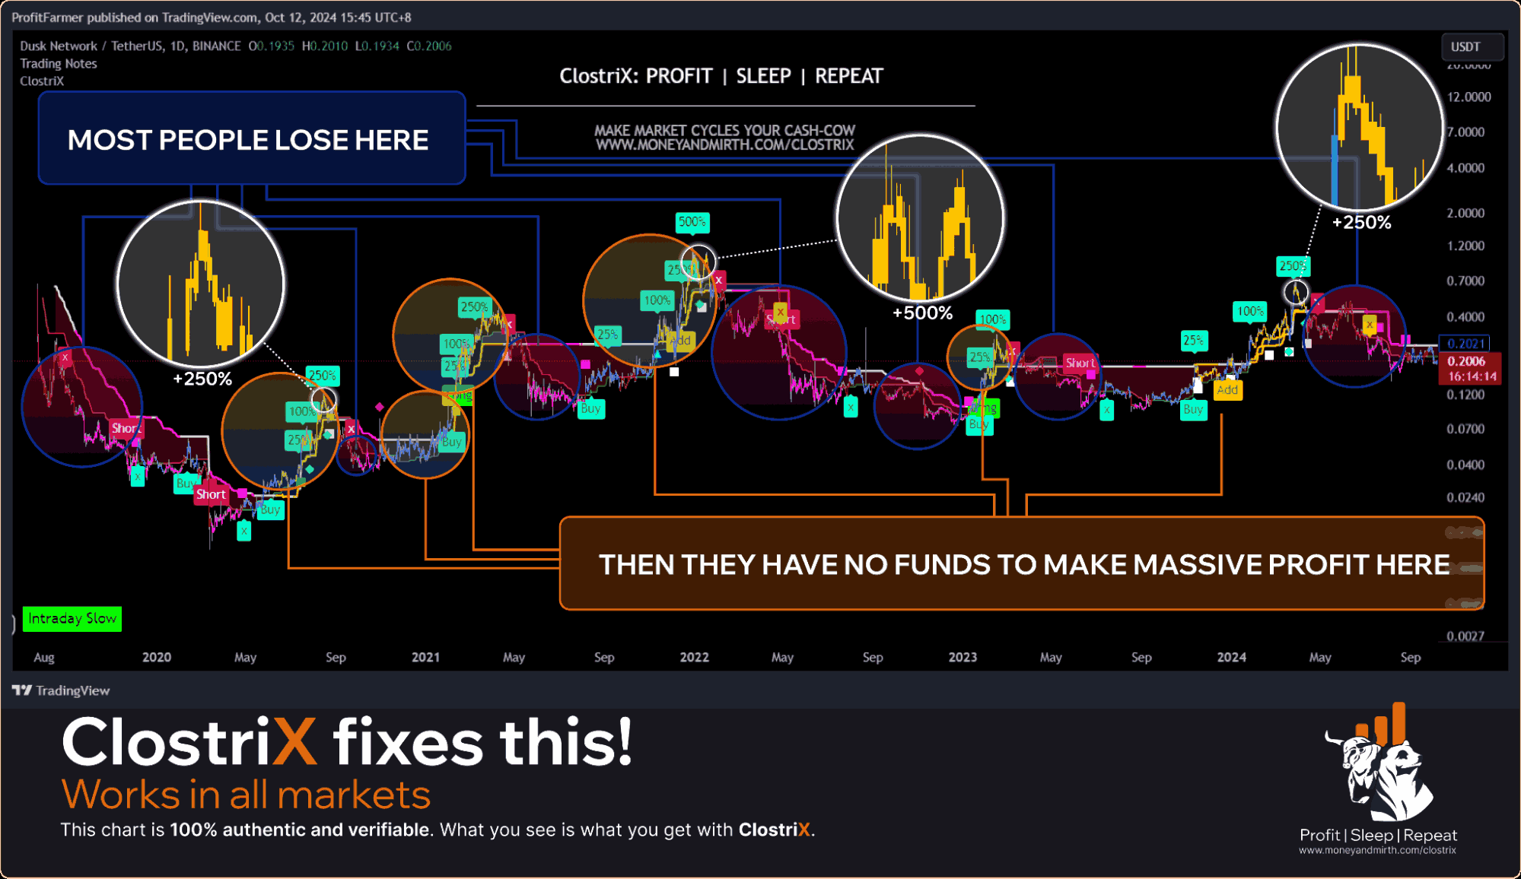The height and width of the screenshot is (879, 1521).
Task: Click the 250% marker near May 2024
Action: [1293, 266]
